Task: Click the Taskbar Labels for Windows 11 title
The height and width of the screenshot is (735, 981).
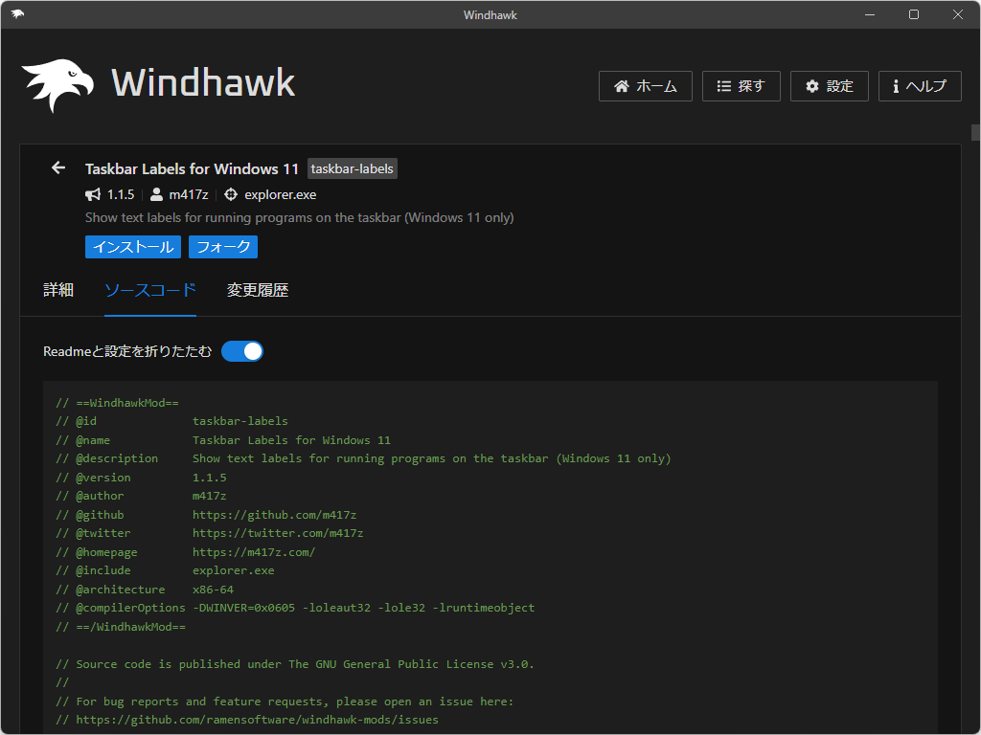Action: pos(192,168)
